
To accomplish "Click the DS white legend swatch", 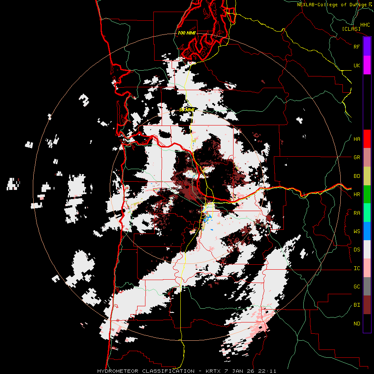I will (x=367, y=249).
